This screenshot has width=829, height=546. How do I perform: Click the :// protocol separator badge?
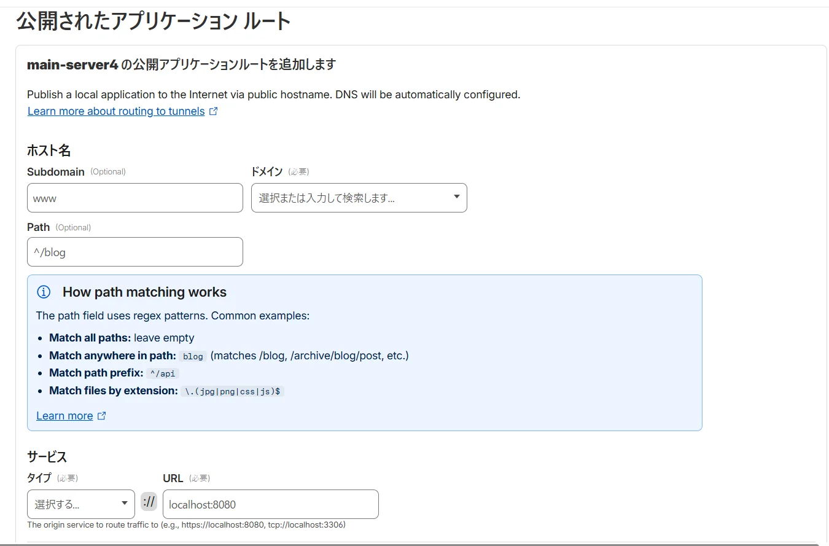[149, 502]
